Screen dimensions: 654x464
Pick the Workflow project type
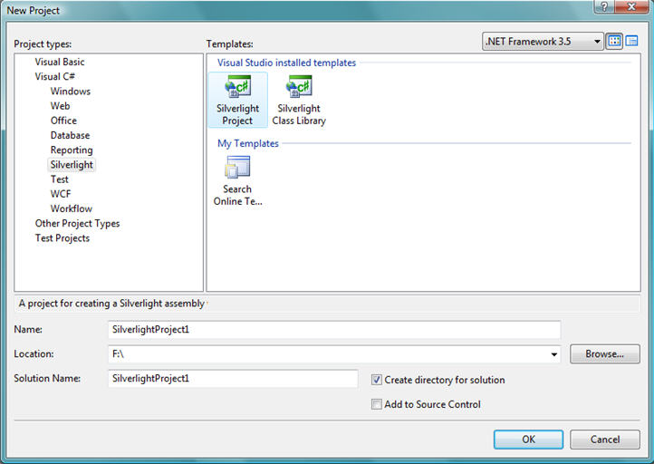tap(71, 208)
